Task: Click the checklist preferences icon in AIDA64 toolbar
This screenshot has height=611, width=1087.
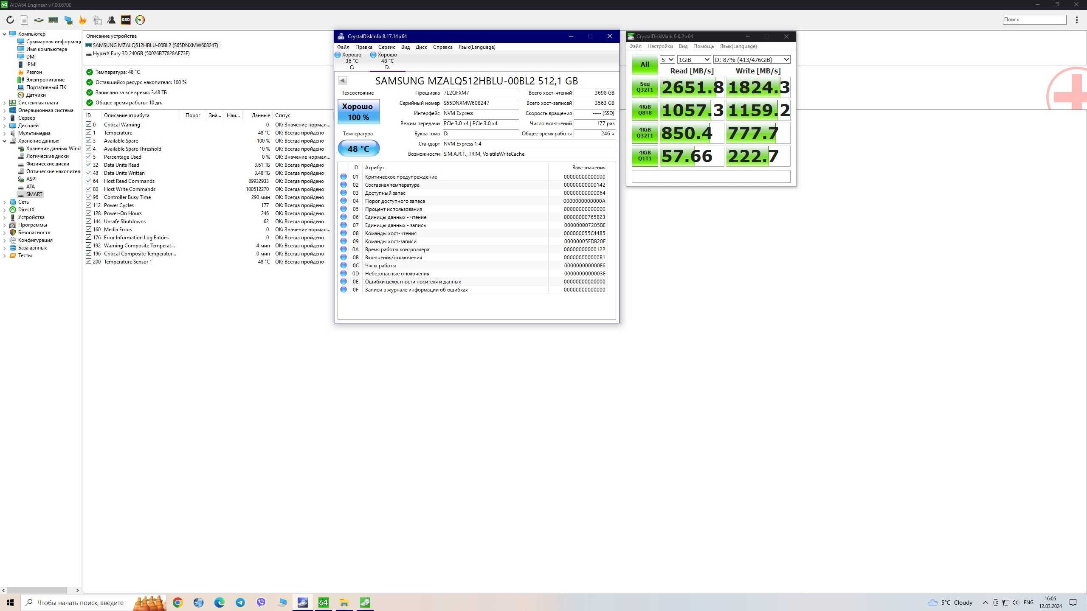Action: click(x=97, y=20)
